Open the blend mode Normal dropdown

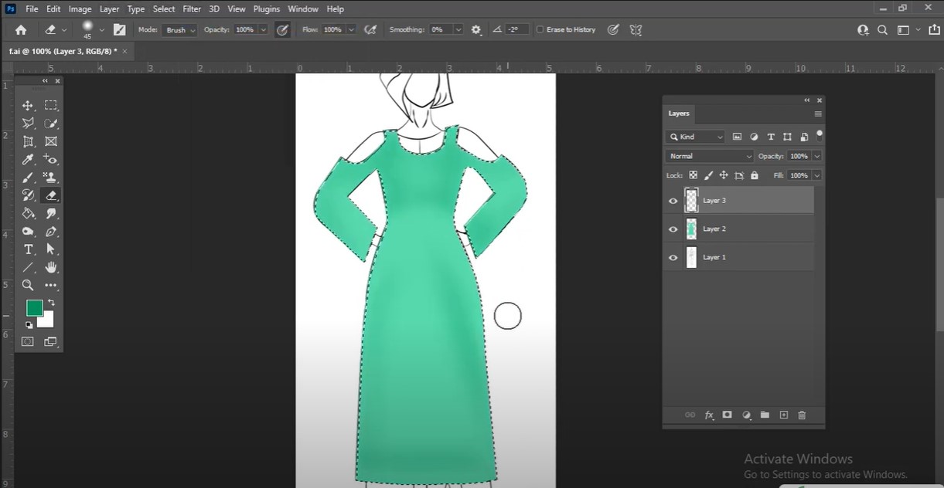708,156
